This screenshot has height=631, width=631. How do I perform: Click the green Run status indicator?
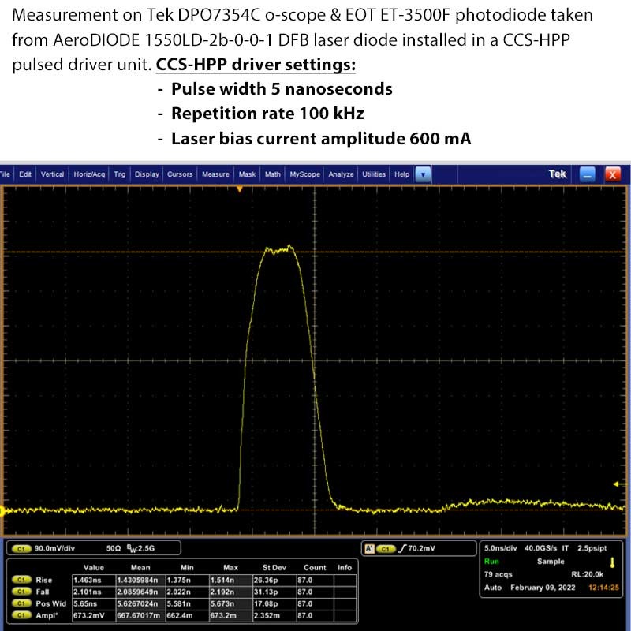click(491, 562)
